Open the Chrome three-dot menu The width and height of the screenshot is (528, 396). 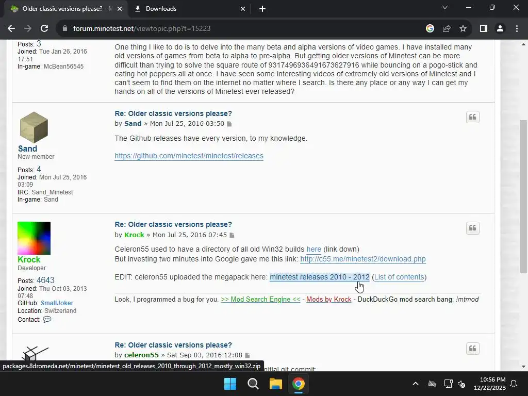517,29
